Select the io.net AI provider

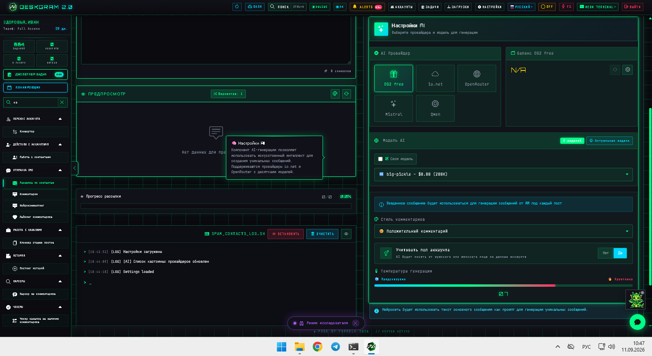[x=435, y=78]
